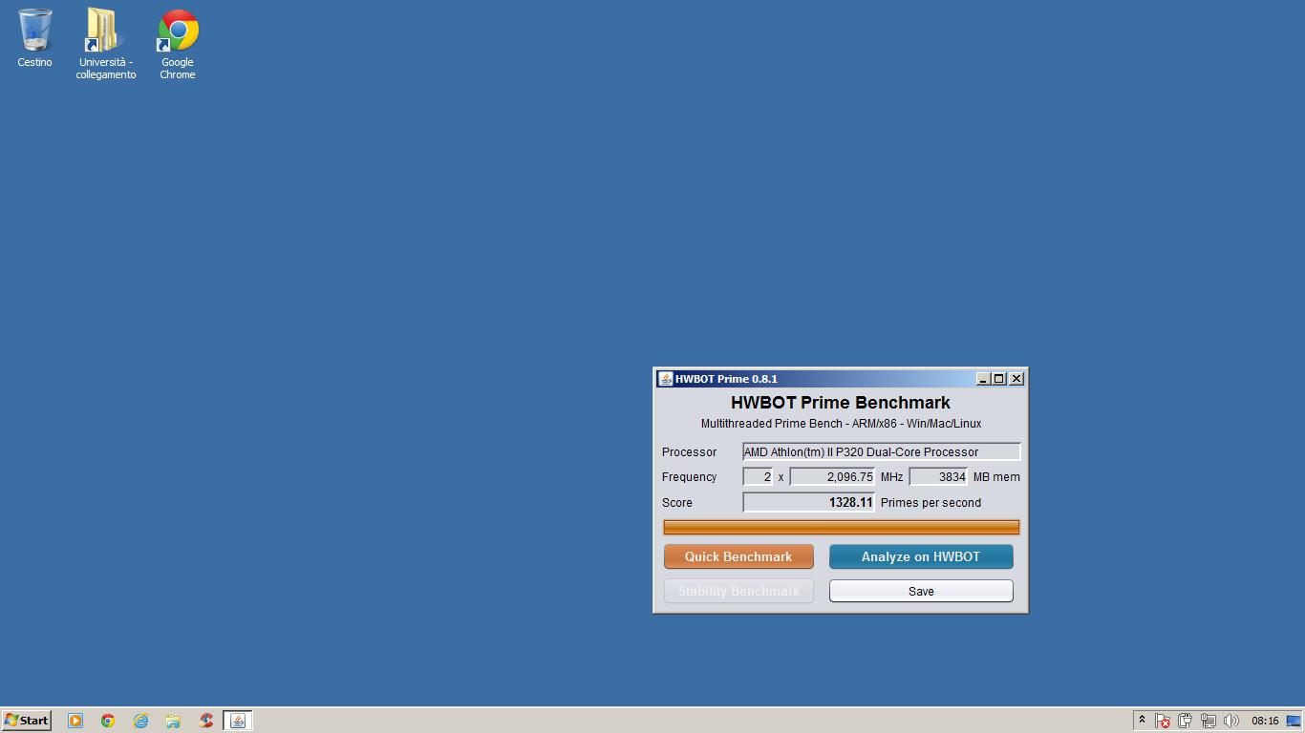Open Internet Explorer from the taskbar
The height and width of the screenshot is (733, 1305).
click(140, 721)
